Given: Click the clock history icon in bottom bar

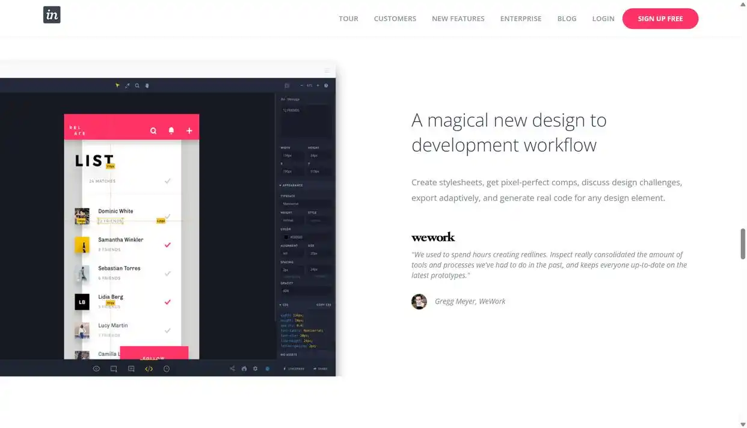Looking at the screenshot, I should click(x=167, y=368).
